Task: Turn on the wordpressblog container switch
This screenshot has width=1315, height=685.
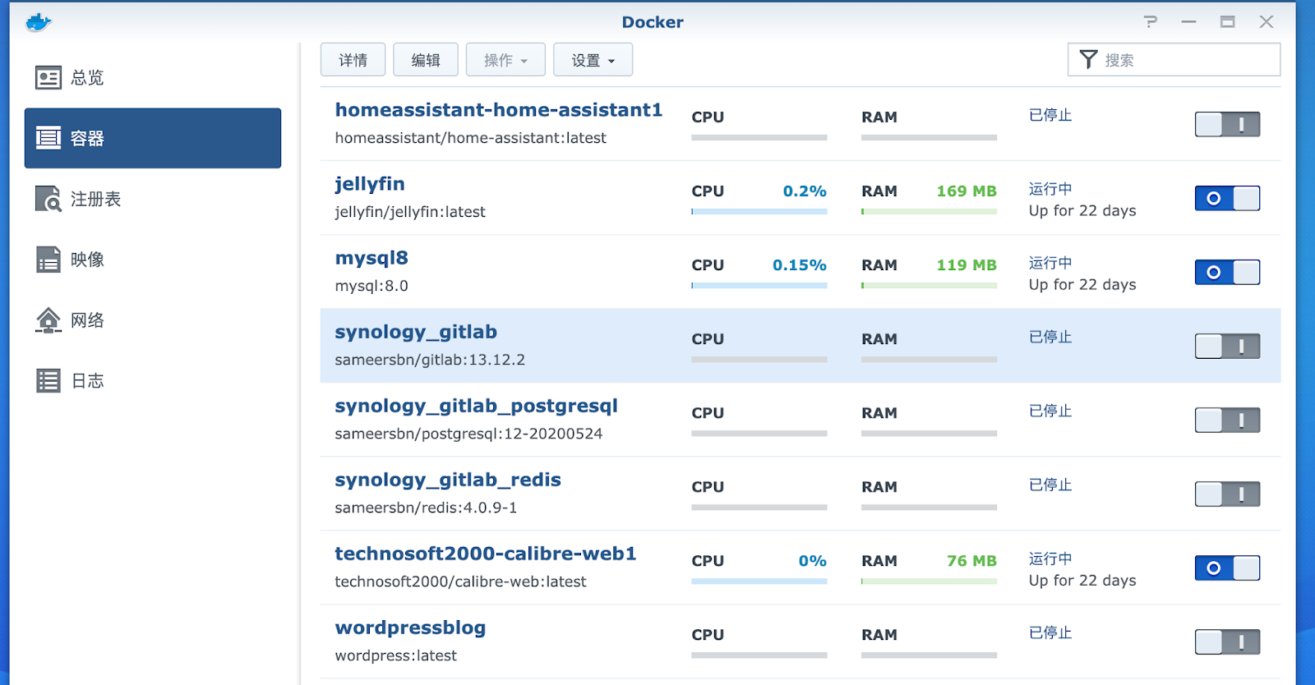Action: click(x=1227, y=642)
